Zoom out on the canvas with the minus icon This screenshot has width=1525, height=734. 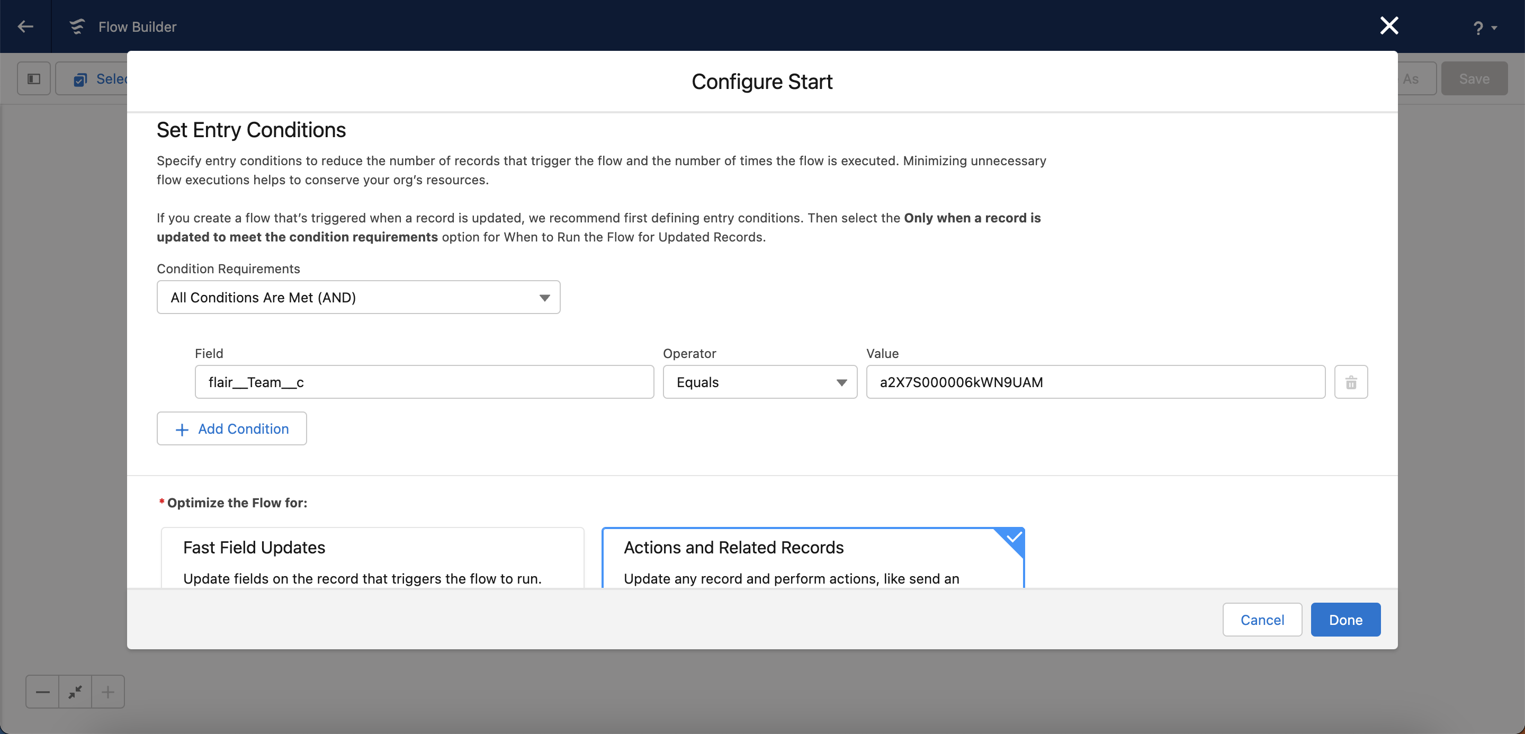tap(42, 692)
